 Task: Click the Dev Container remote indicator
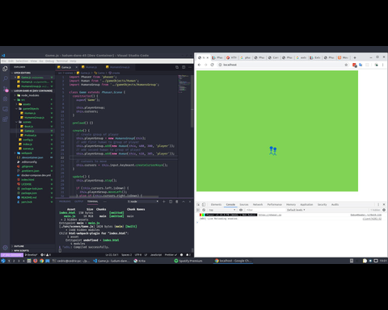11,254
